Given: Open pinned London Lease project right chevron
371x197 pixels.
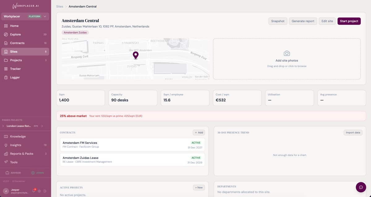Looking at the screenshot, I should click(42, 126).
